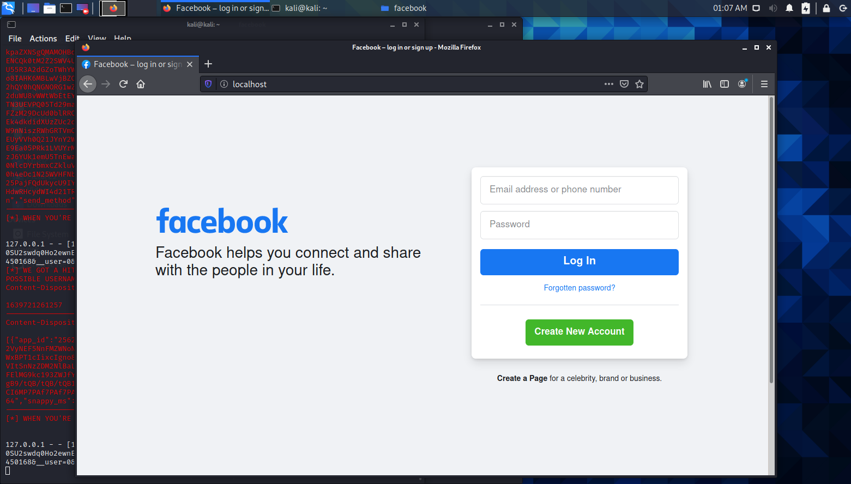Viewport: 851px width, 484px height.
Task: Switch to Firefox window in the taskbar
Action: (216, 8)
